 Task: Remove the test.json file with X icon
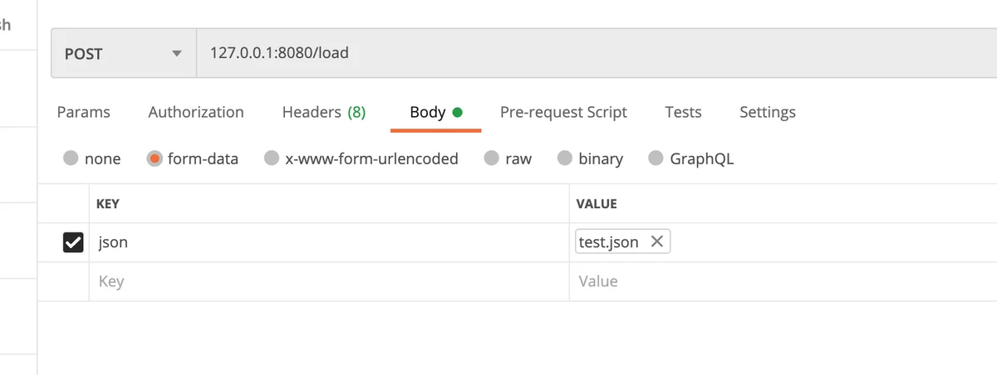[656, 241]
